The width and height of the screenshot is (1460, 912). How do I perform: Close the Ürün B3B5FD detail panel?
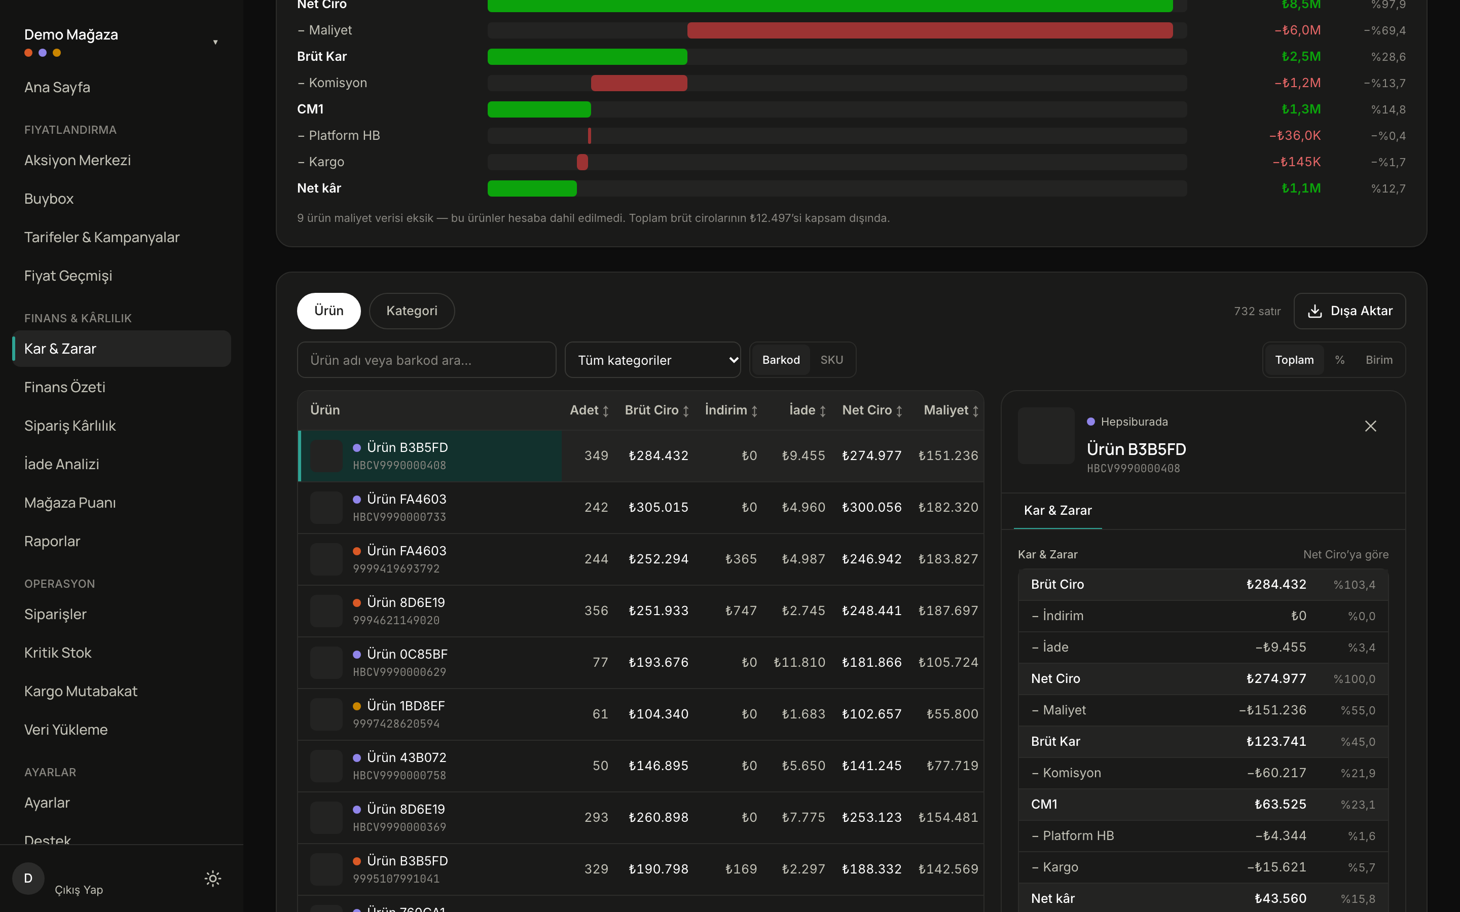(x=1370, y=427)
